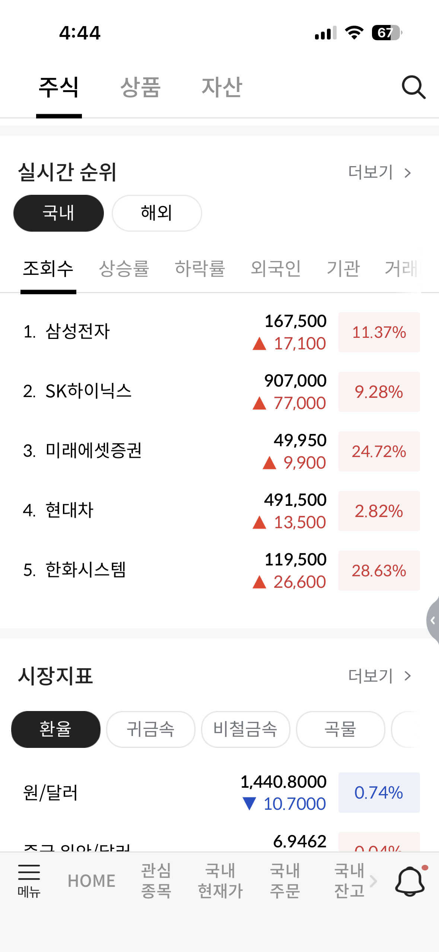Tap the 원/달러 0.74% change badge

(x=379, y=792)
